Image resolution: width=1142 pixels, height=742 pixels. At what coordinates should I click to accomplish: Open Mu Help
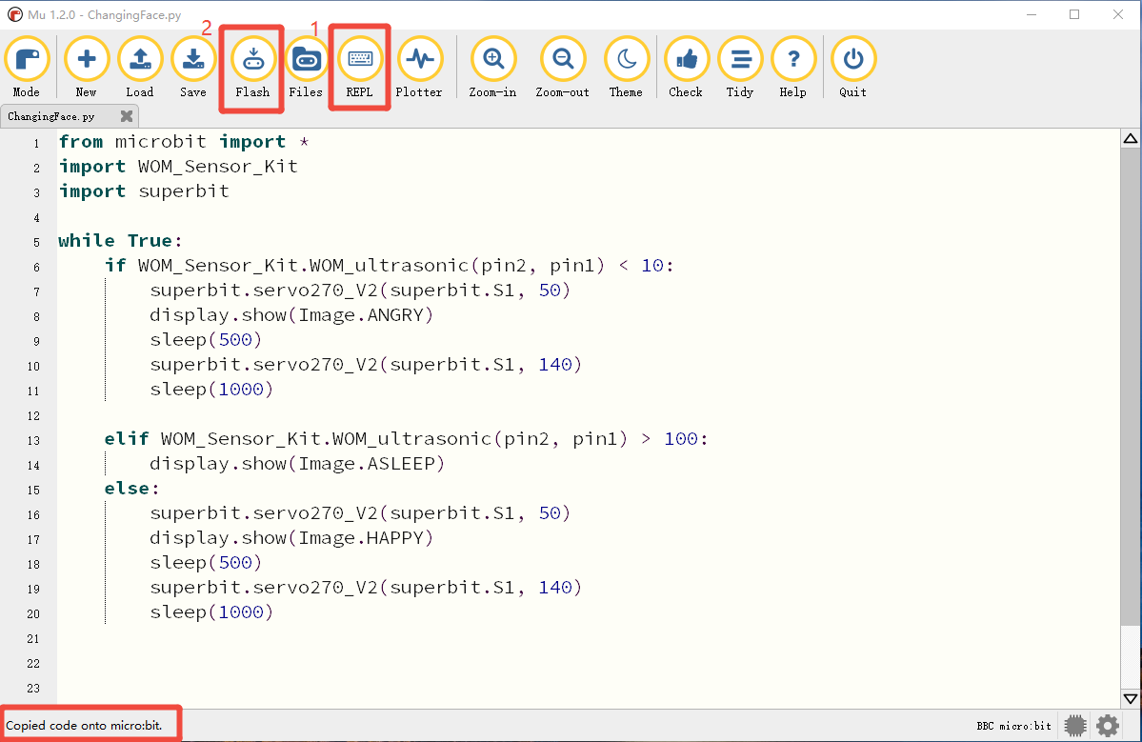[793, 67]
